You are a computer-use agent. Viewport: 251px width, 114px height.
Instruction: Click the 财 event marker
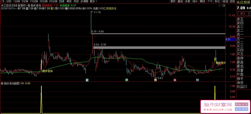(197, 80)
